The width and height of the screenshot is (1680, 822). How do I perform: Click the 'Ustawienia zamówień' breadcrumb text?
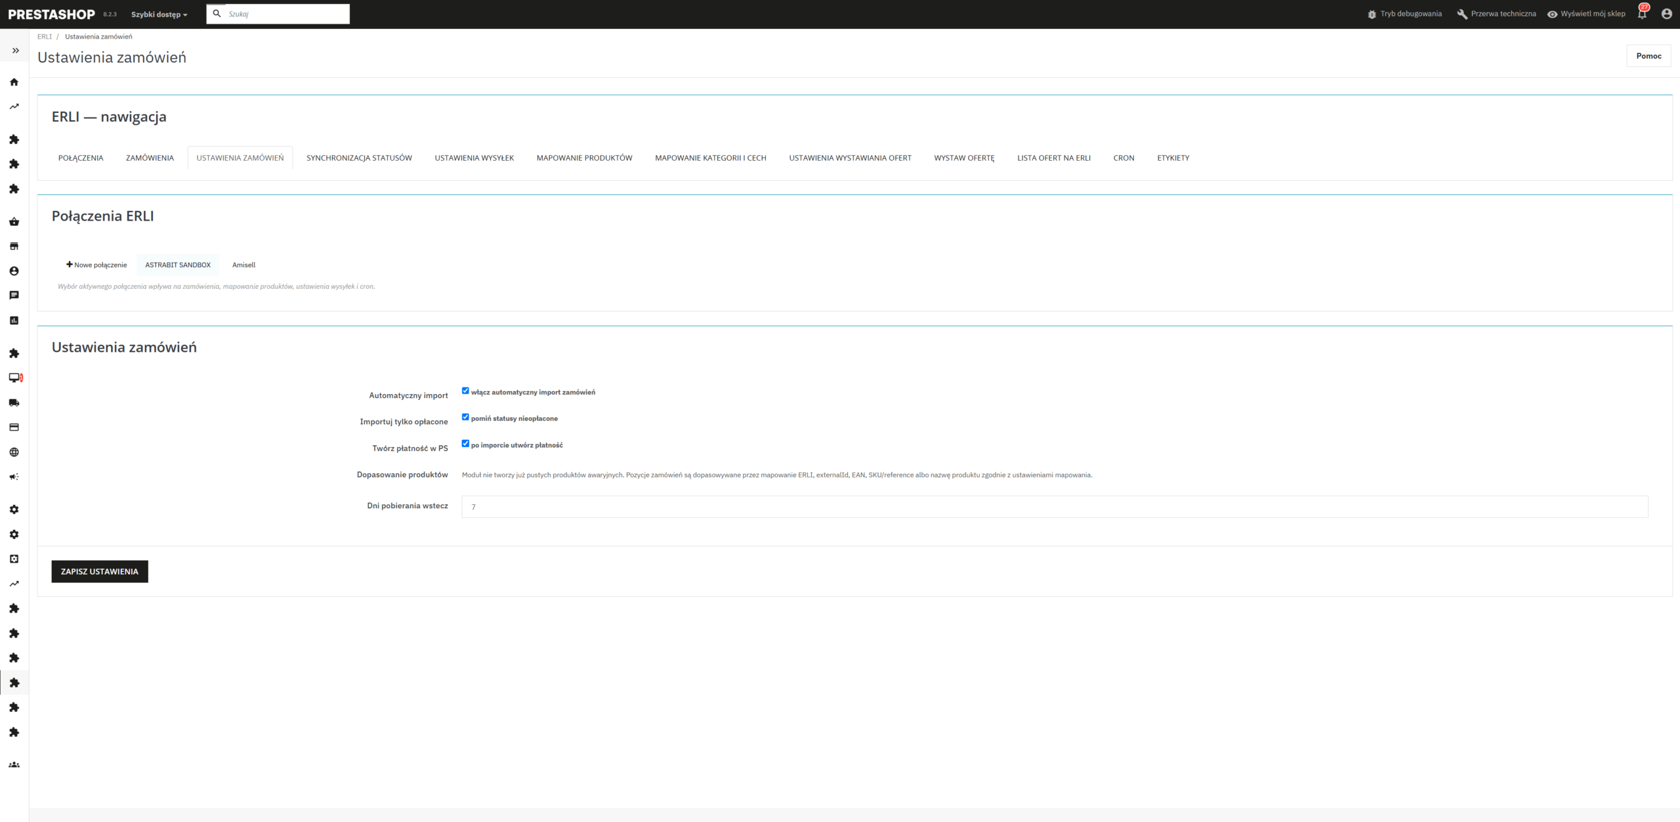98,37
